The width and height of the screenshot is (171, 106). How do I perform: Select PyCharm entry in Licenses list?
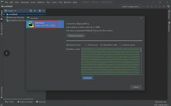tap(45, 24)
